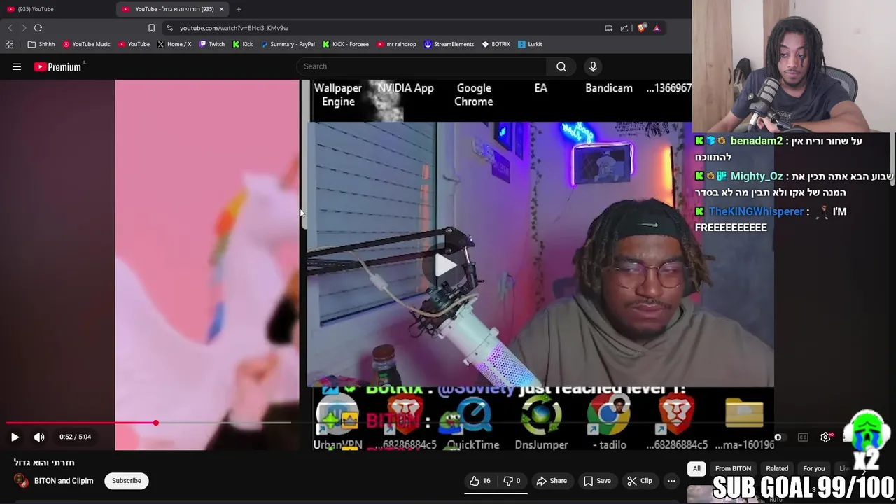Open the Shhhh bookmarks folder
896x504 pixels.
(x=41, y=44)
